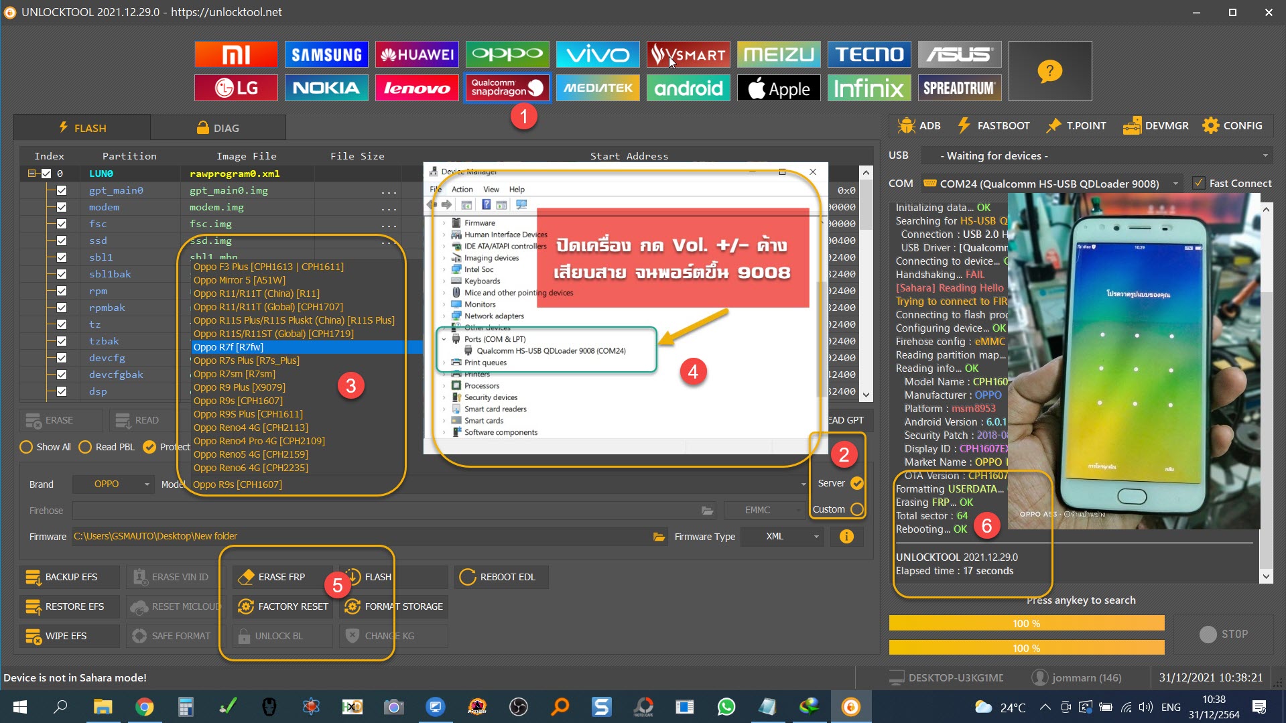The width and height of the screenshot is (1286, 723).
Task: Open the ADB tool
Action: pos(919,126)
